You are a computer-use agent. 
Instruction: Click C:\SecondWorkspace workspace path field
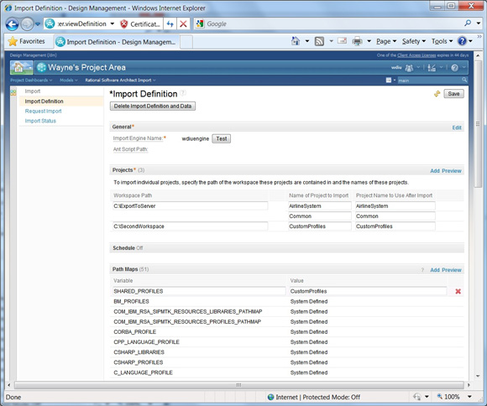190,226
